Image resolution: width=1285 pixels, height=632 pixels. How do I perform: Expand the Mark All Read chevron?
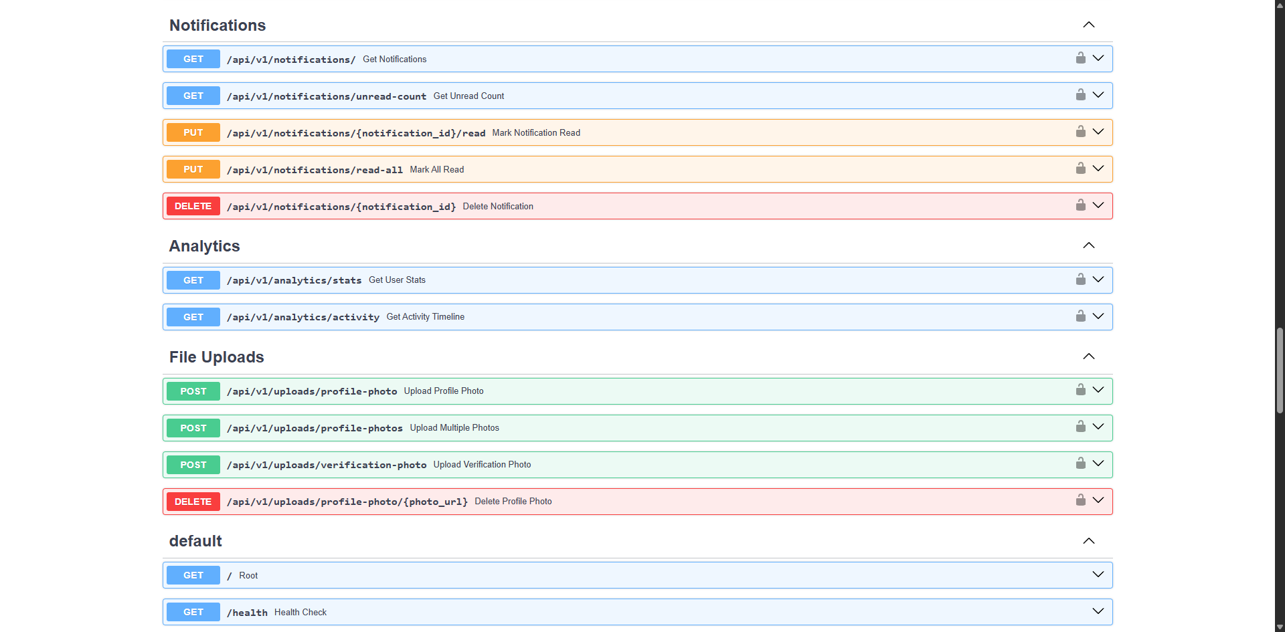1098,169
